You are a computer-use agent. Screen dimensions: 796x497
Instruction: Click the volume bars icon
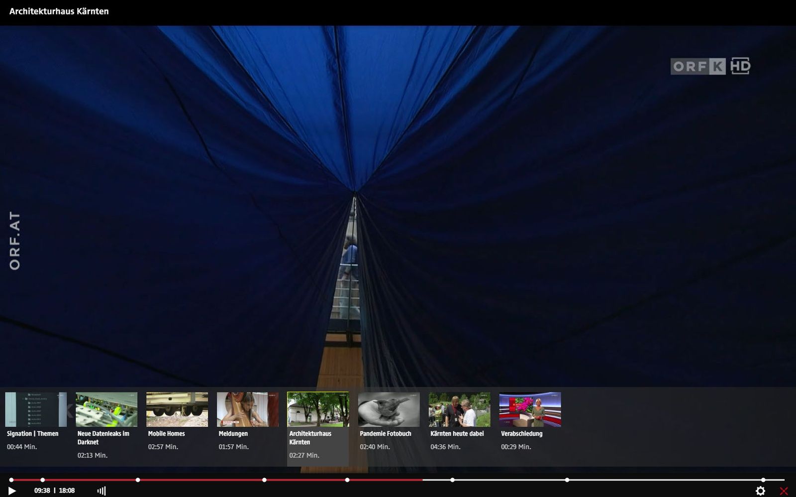[101, 491]
